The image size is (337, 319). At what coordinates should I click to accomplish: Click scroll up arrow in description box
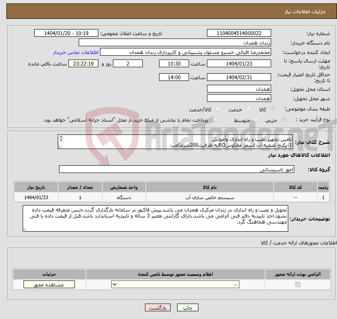(x=61, y=137)
